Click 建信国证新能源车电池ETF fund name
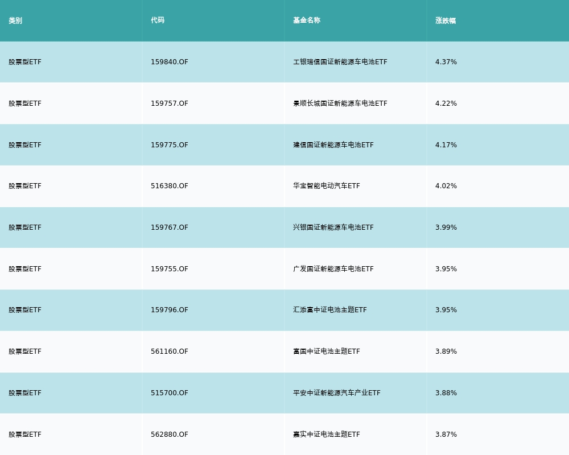 333,145
